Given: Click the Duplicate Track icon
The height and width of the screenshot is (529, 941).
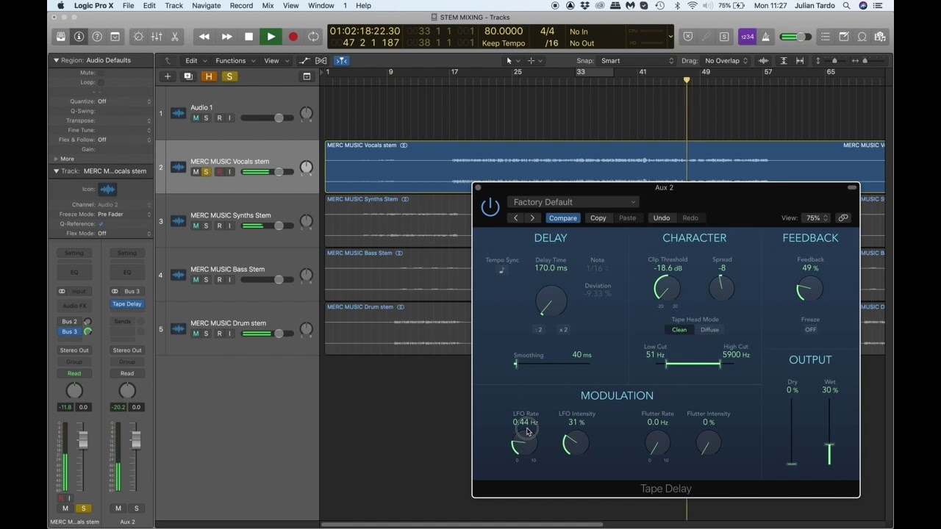Looking at the screenshot, I should (x=188, y=76).
